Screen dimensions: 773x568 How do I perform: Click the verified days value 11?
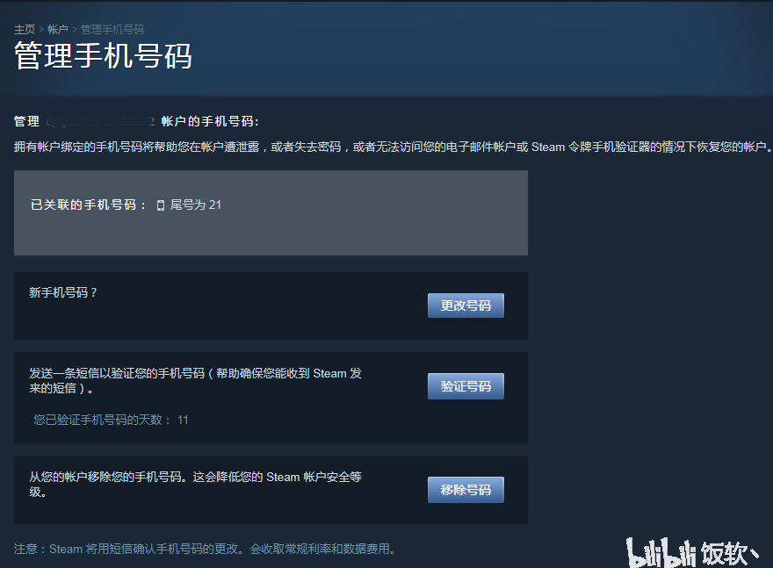tap(183, 420)
